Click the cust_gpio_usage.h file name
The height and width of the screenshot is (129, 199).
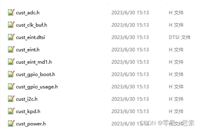tap(37, 87)
